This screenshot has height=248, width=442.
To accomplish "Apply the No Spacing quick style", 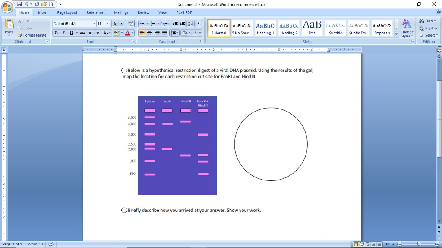I will point(242,27).
